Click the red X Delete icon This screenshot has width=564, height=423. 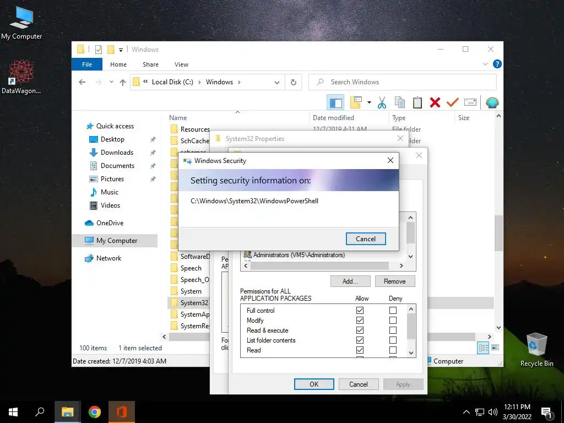[x=435, y=103]
